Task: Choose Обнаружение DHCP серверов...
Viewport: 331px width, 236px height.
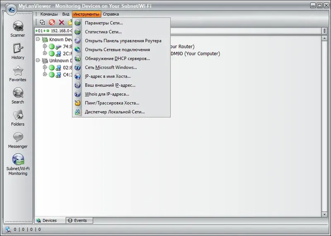Action: pos(121,58)
